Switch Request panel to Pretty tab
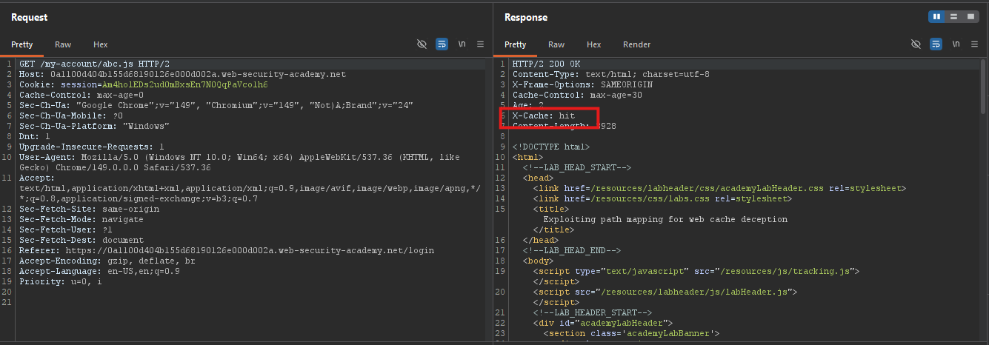Image resolution: width=989 pixels, height=345 pixels. tap(22, 44)
